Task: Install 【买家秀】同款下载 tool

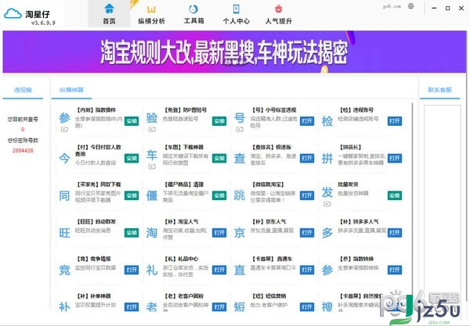Action: pyautogui.click(x=132, y=195)
